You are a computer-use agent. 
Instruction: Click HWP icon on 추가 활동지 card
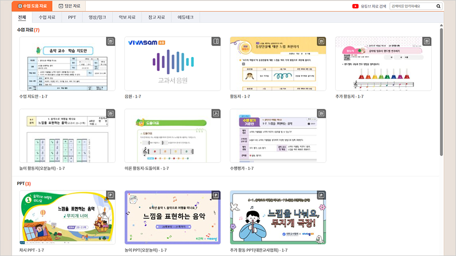tap(427, 41)
